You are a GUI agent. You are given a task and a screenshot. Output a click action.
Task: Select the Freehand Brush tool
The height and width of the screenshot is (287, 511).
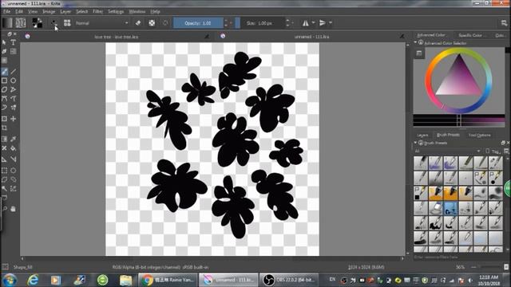[x=4, y=72]
